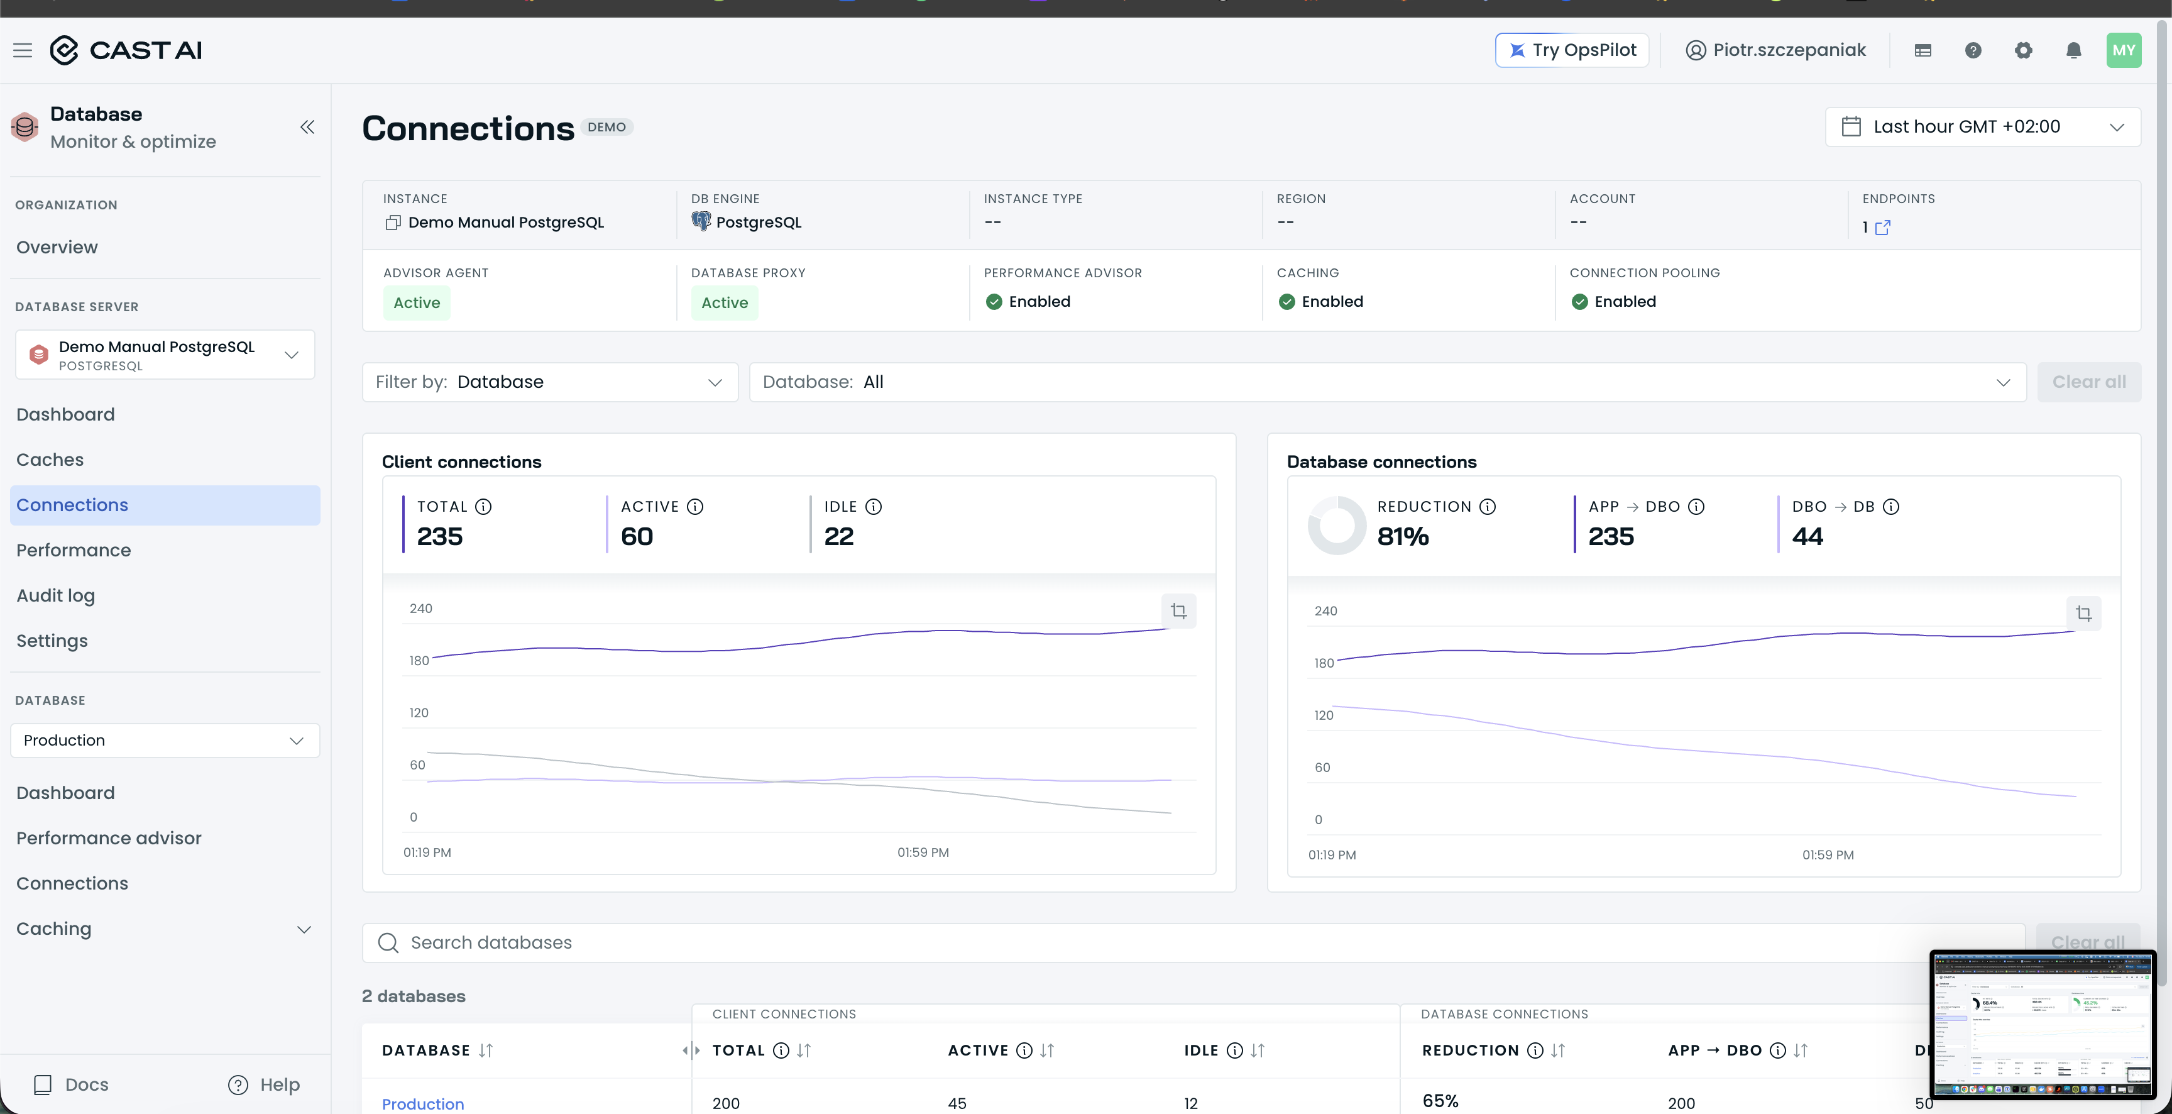The height and width of the screenshot is (1114, 2172).
Task: Open the hamburger navigation menu
Action: [x=23, y=50]
